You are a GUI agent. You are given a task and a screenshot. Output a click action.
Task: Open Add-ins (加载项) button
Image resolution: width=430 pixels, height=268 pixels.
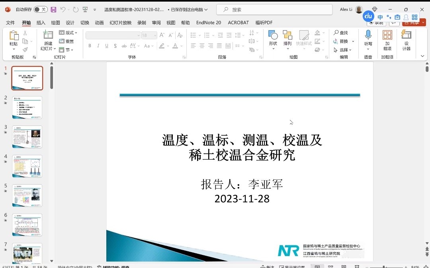[x=387, y=36]
